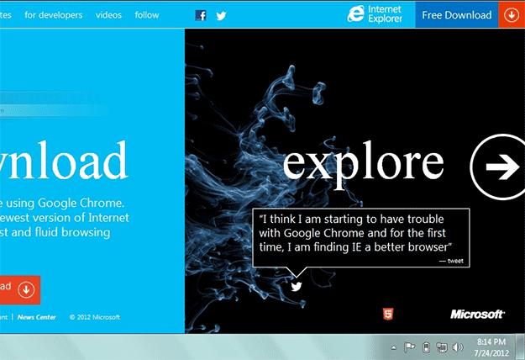Open the 'videos' navigation item
This screenshot has width=525, height=360.
coord(108,15)
